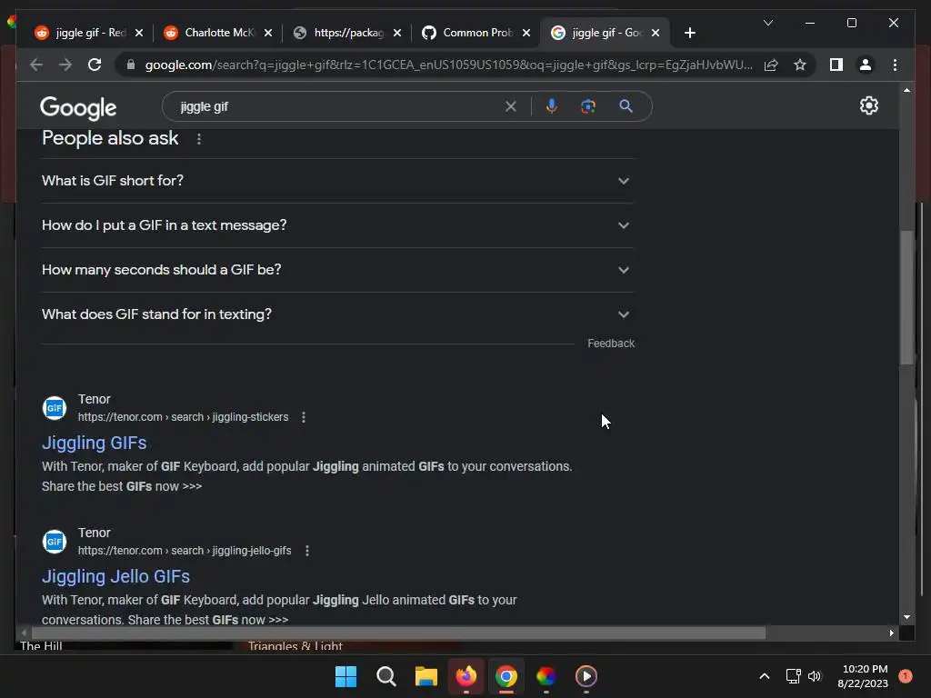Open Windows taskbar search
This screenshot has width=931, height=698.
[385, 676]
